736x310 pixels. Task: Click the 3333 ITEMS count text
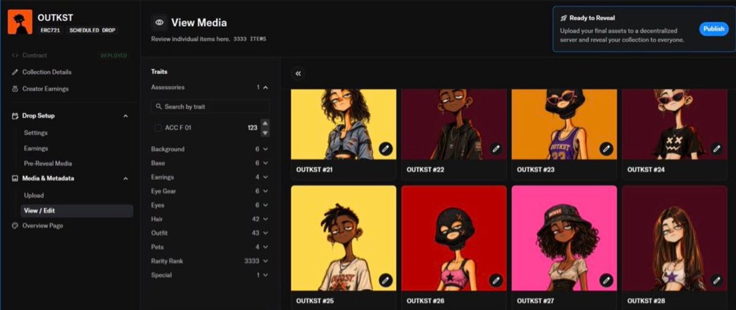(250, 39)
